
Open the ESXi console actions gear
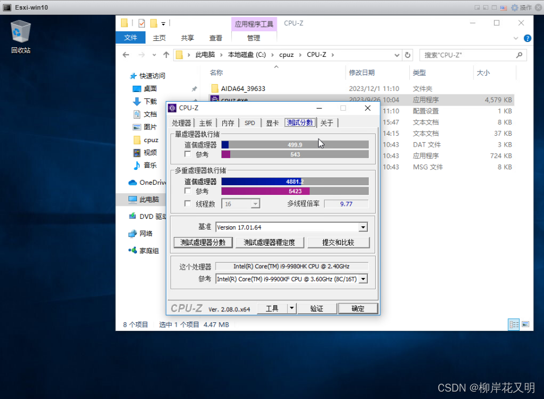[515, 7]
